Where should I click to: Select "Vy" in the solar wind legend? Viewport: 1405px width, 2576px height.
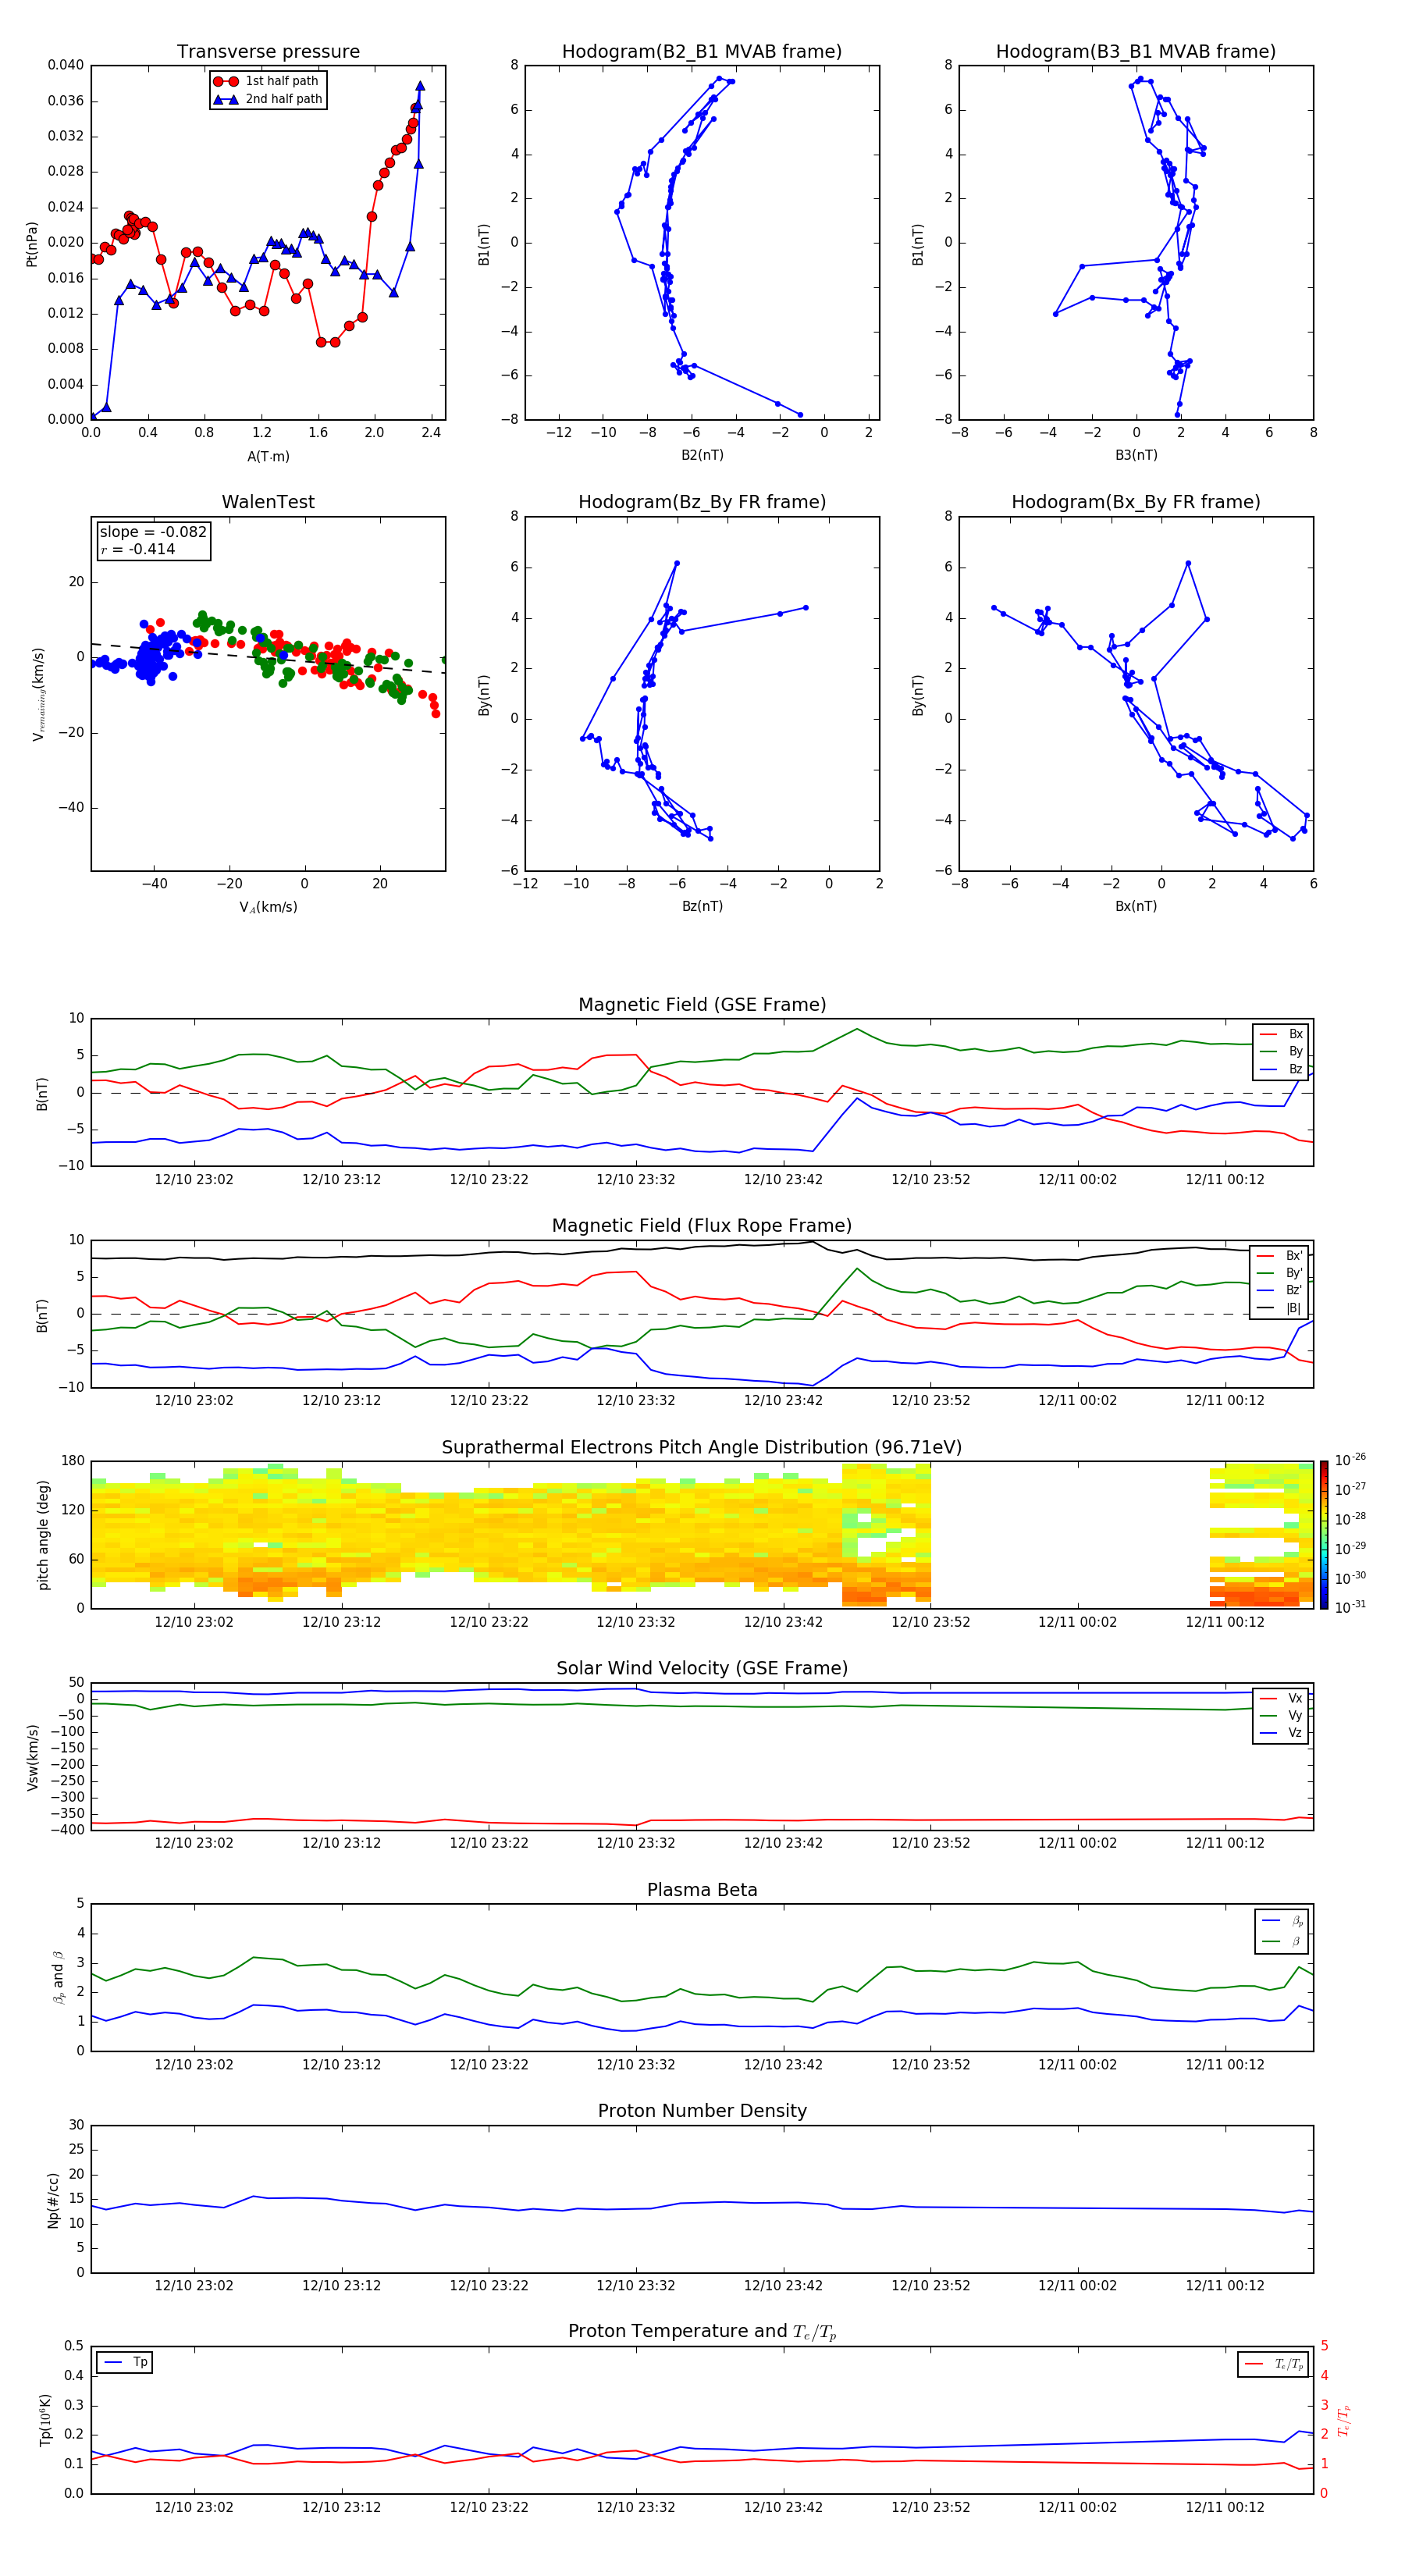pos(1295,1716)
